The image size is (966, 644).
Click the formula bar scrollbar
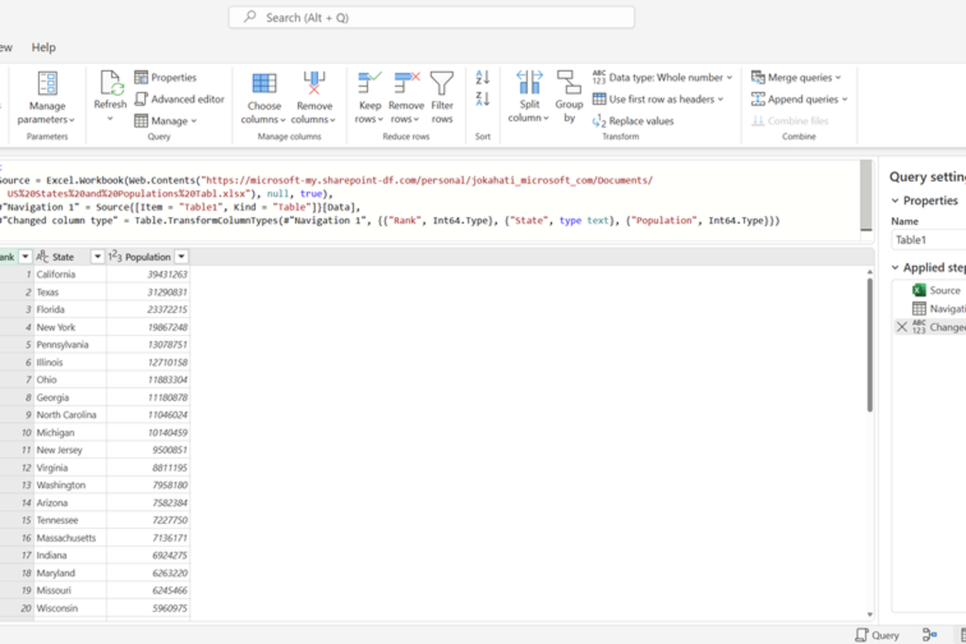866,195
